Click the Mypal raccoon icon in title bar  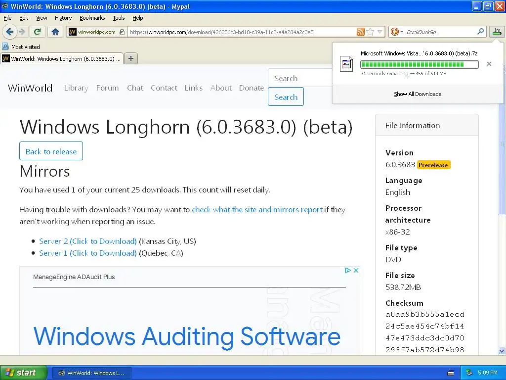pos(5,6)
